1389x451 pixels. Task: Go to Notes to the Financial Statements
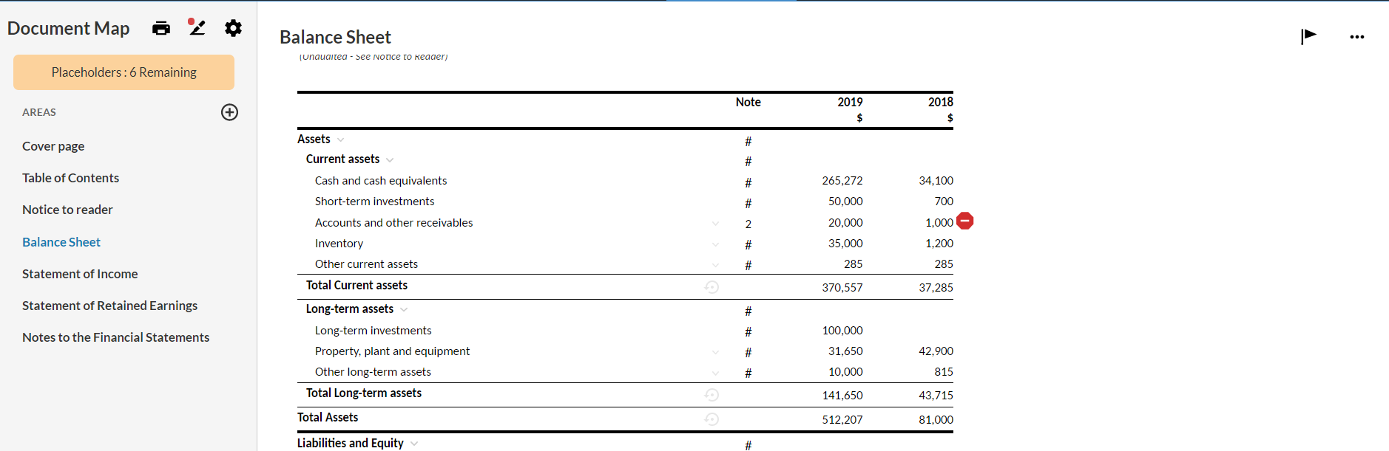(115, 337)
